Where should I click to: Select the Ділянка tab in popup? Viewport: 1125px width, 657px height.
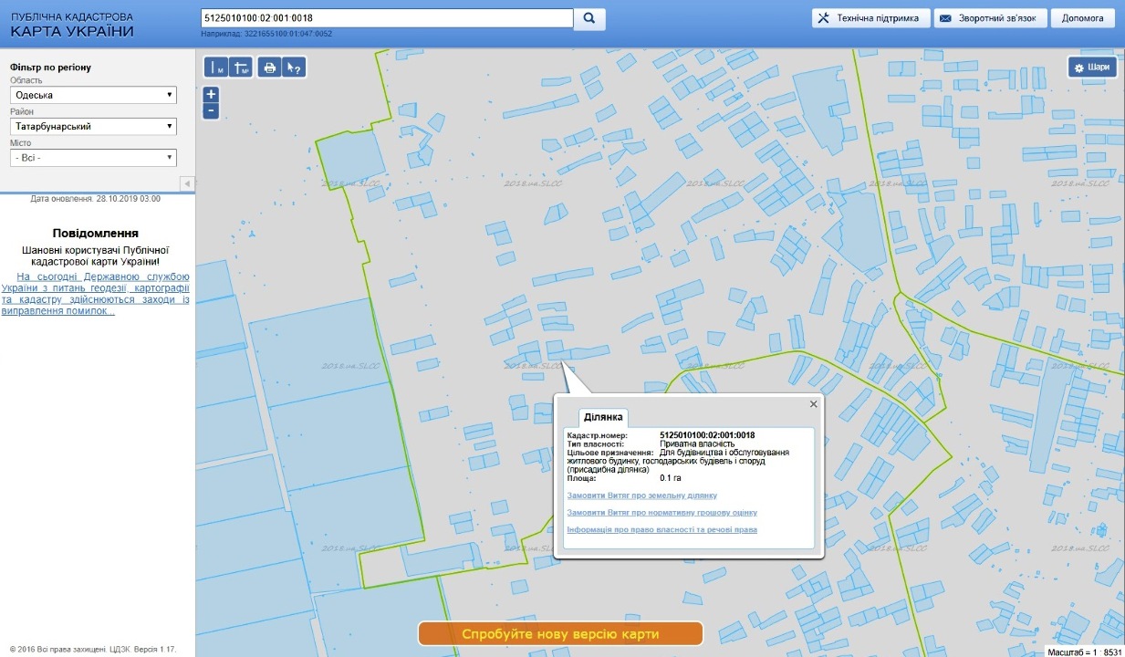602,417
